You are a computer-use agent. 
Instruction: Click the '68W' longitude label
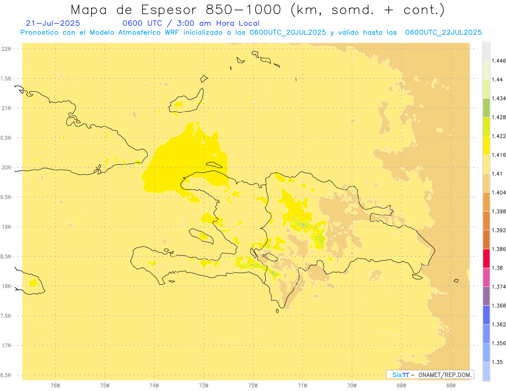tap(450, 385)
